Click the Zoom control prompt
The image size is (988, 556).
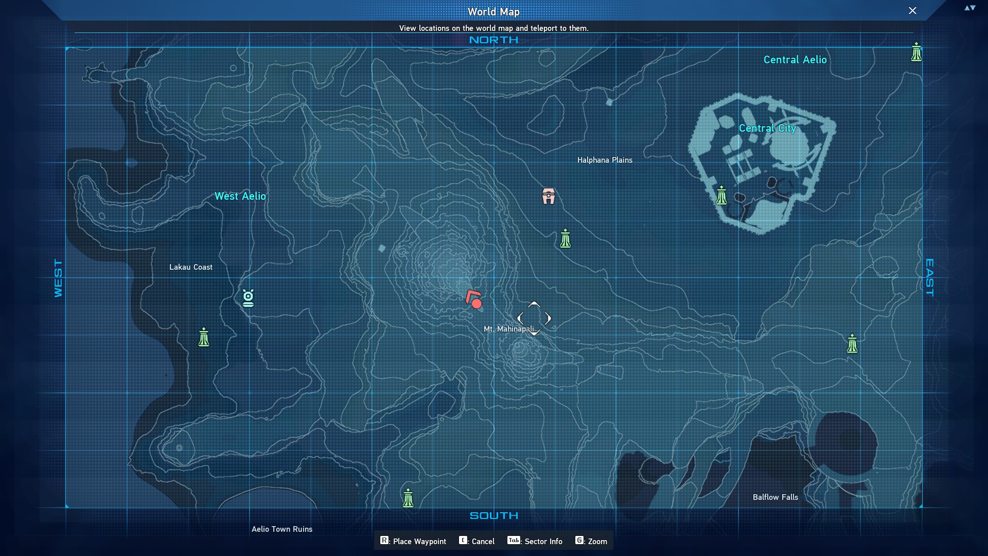click(x=591, y=541)
